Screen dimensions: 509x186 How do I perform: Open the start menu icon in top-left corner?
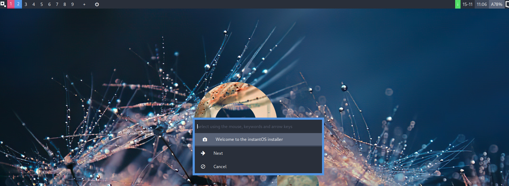pyautogui.click(x=3, y=4)
